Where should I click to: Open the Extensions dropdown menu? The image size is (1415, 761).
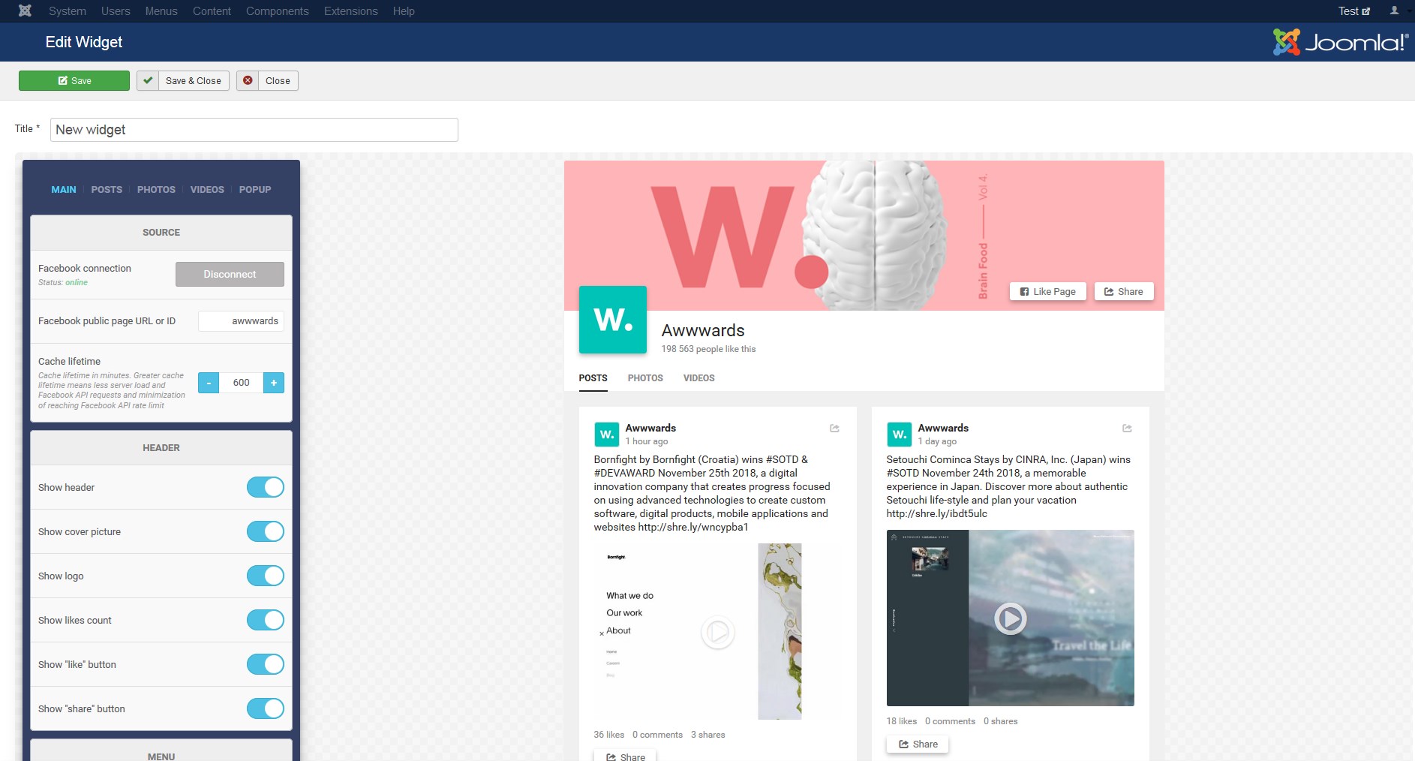coord(350,11)
